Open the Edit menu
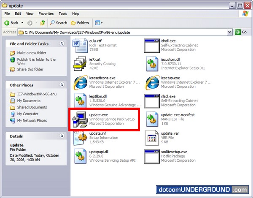Screen dimensions: 253x198 tap(18, 14)
